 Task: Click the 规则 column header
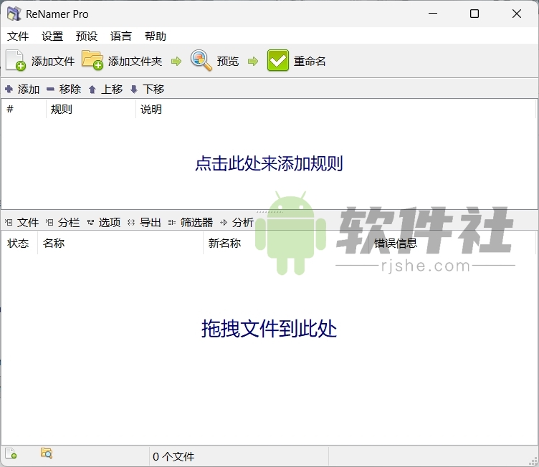91,110
